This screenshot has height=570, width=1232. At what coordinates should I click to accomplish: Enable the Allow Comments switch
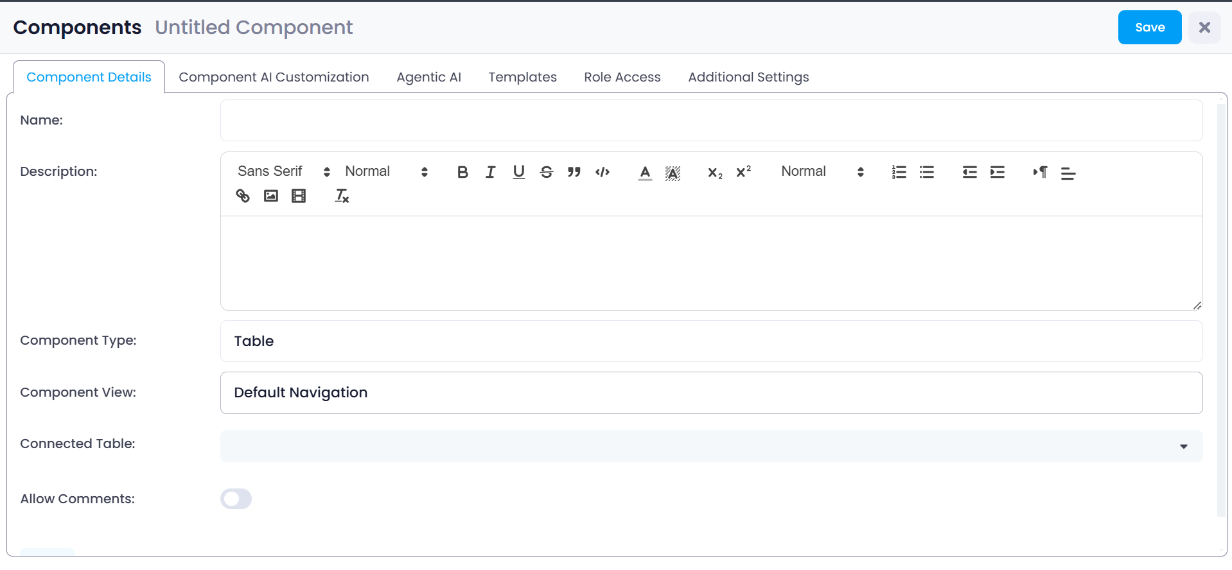tap(236, 499)
